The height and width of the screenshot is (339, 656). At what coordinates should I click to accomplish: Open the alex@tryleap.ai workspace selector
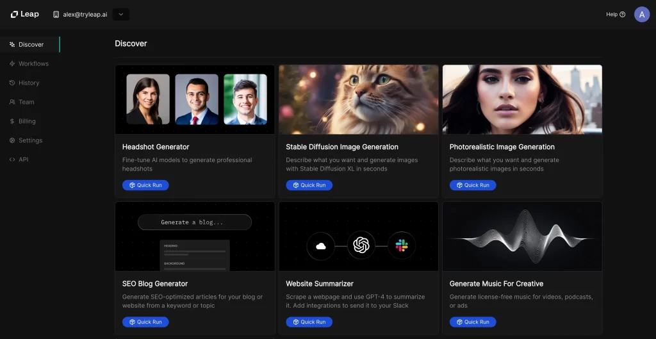80,14
